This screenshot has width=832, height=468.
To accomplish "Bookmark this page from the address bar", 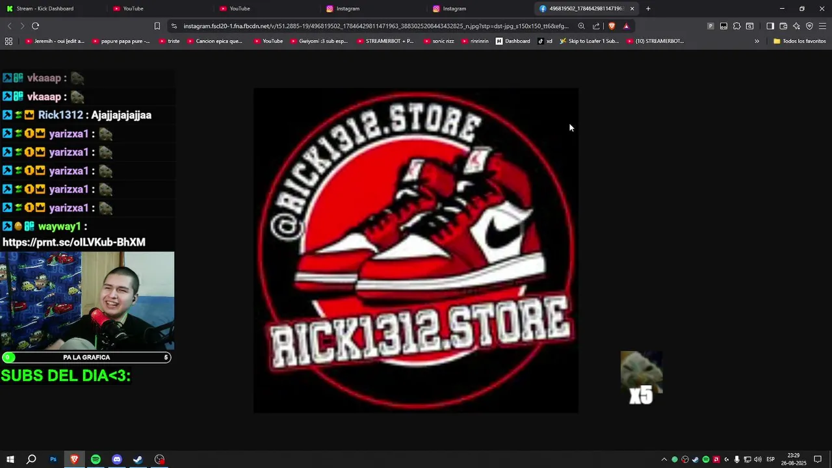I will tap(157, 26).
